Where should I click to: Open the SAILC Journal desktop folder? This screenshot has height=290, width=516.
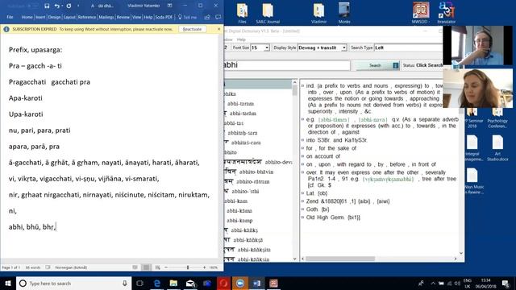click(268, 14)
